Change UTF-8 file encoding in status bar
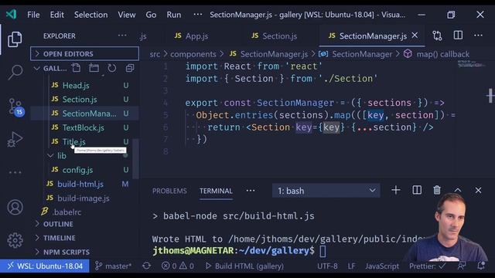The width and height of the screenshot is (495, 278). click(327, 266)
